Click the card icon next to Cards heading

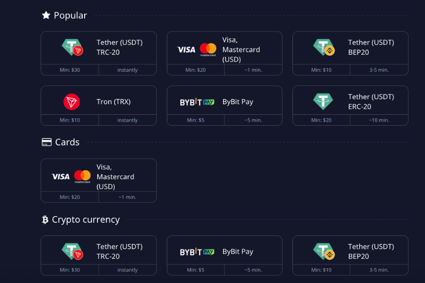point(46,142)
